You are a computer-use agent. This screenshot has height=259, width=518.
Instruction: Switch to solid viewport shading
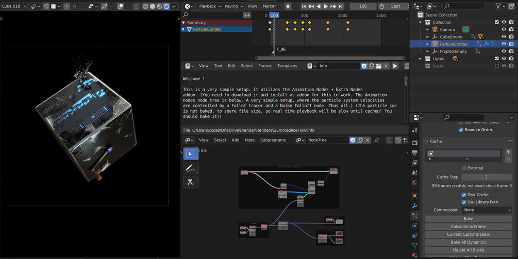[153, 6]
